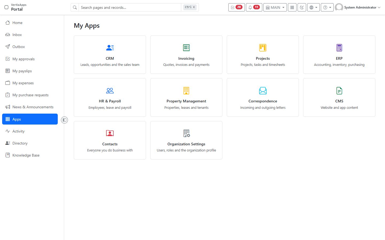This screenshot has height=240, width=385.
Task: Open the language globe dropdown
Action: click(x=313, y=7)
